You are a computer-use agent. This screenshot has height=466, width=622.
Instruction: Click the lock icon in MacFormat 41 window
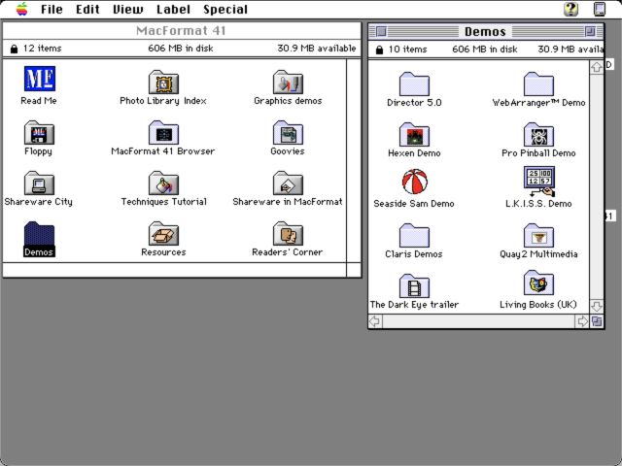point(14,49)
